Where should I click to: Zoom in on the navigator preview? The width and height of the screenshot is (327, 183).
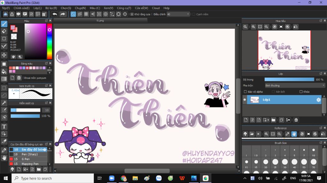253,27
